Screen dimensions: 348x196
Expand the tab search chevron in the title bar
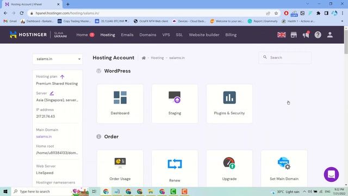tap(307, 4)
